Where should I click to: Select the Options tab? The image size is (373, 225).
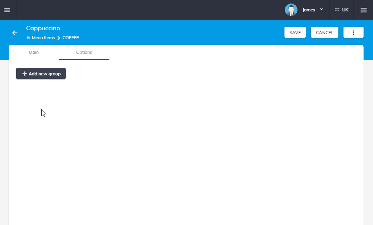tap(84, 52)
